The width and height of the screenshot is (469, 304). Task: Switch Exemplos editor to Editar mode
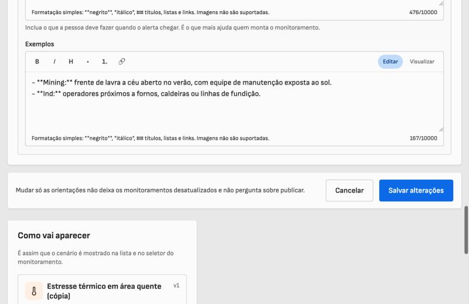click(x=390, y=62)
